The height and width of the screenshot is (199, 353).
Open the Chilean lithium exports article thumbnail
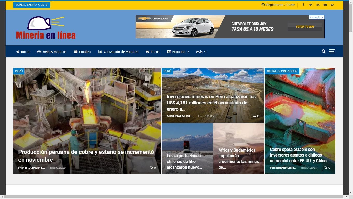pyautogui.click(x=187, y=148)
